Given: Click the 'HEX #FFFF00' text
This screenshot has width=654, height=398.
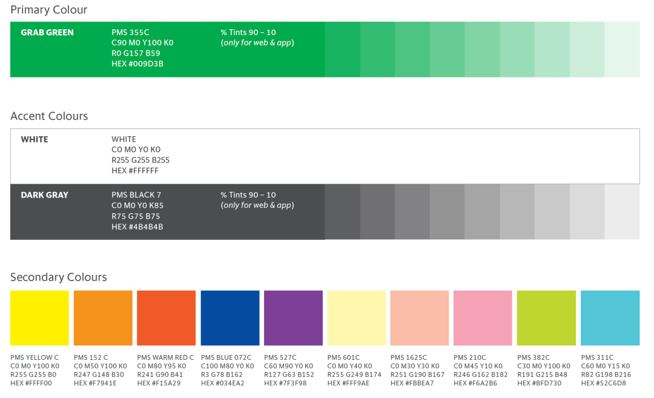Looking at the screenshot, I should coord(31,383).
